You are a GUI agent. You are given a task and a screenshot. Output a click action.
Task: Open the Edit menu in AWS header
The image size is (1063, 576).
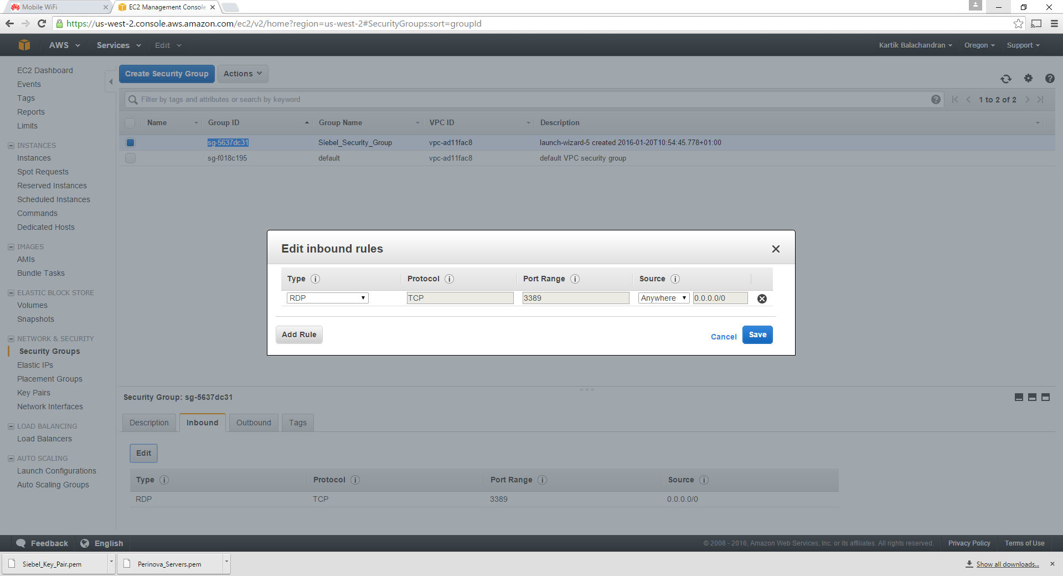pos(168,45)
